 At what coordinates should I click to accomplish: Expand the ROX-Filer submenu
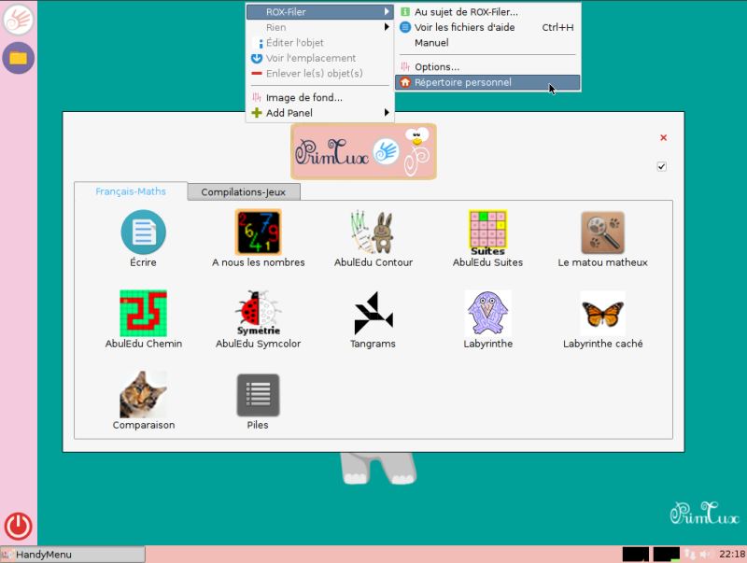[x=319, y=12]
